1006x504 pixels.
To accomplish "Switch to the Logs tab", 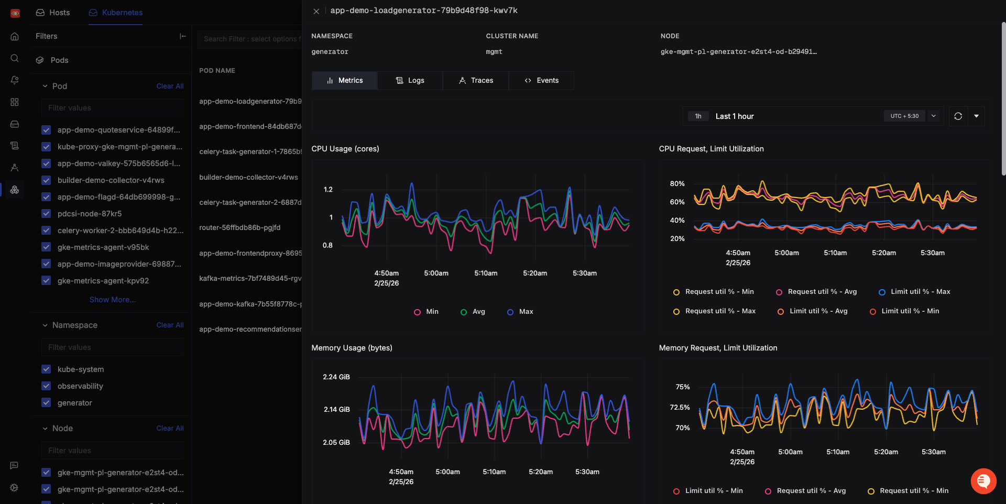I will click(410, 81).
